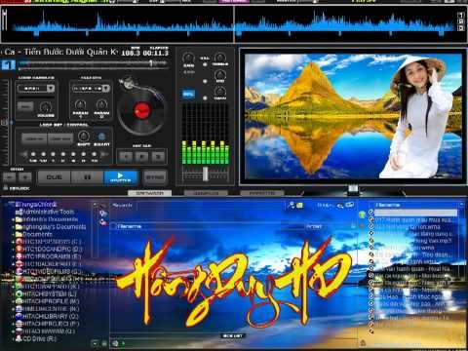Toggle the Keylock padlock
Image resolution: width=468 pixels, height=351 pixels.
pos(5,187)
